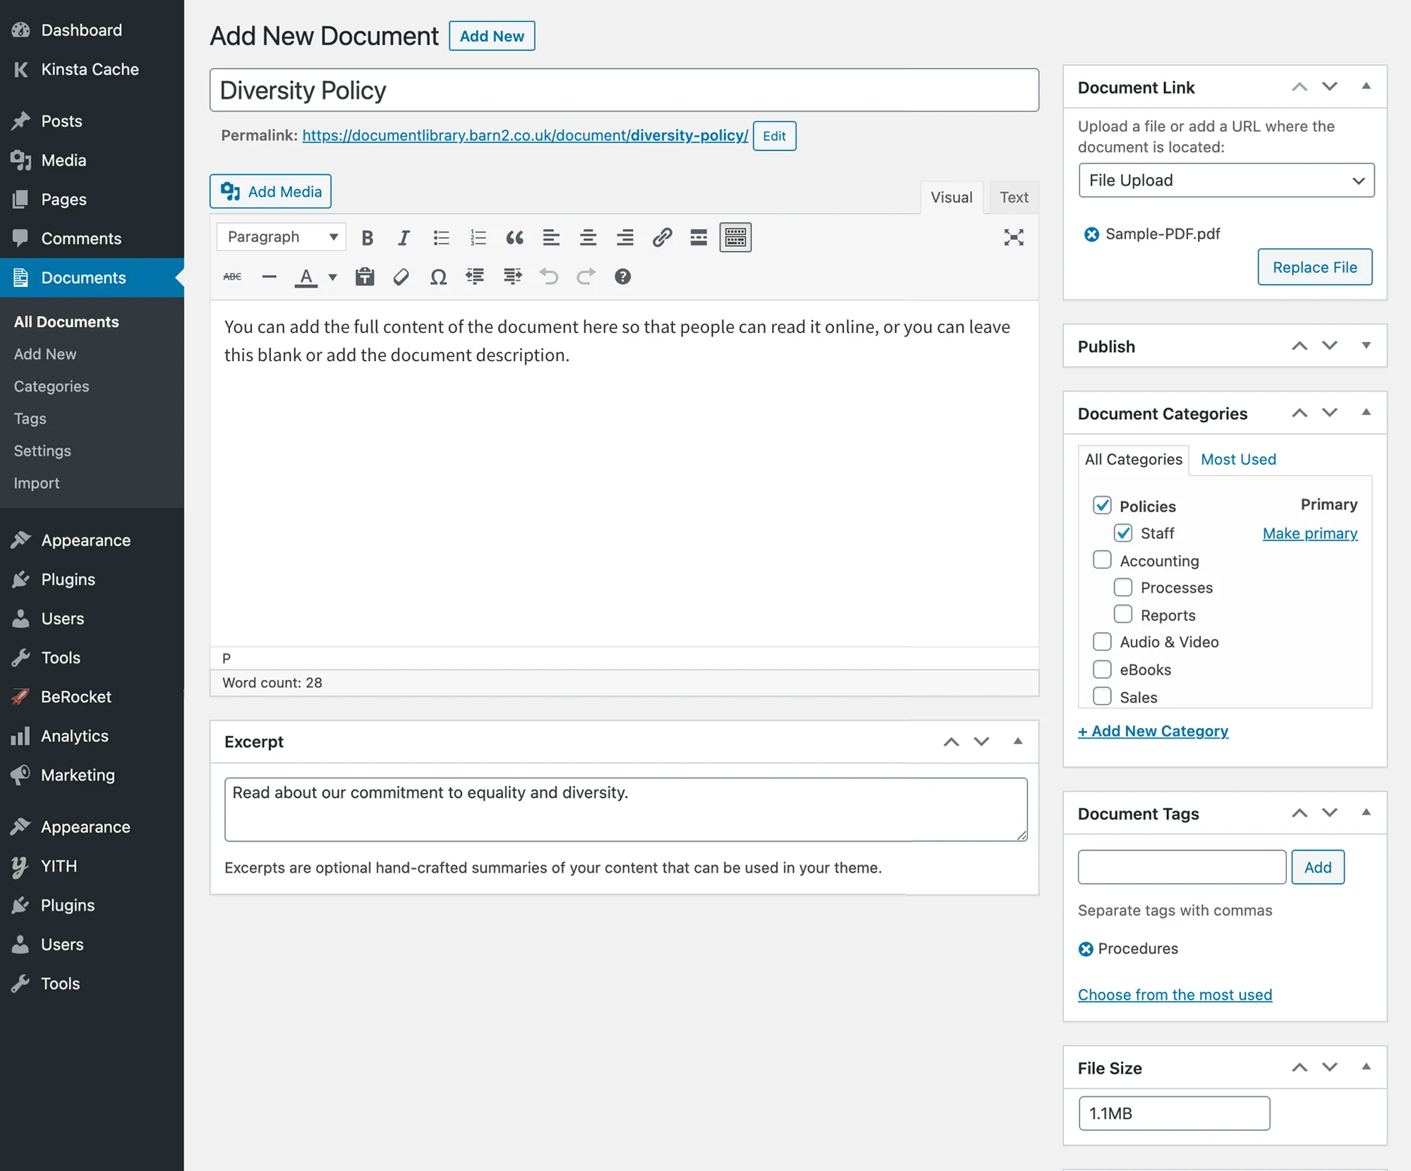Screen dimensions: 1411x1171
Task: Uncheck the Policies category
Action: coord(1103,505)
